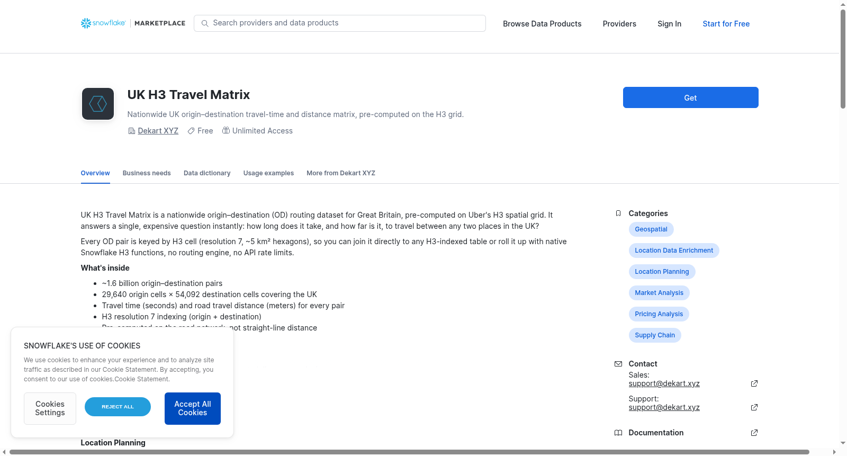
Task: Open the Usage examples tab
Action: tap(268, 173)
